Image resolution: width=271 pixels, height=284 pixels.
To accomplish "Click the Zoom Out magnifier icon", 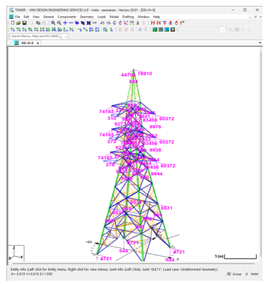I will tap(59, 23).
